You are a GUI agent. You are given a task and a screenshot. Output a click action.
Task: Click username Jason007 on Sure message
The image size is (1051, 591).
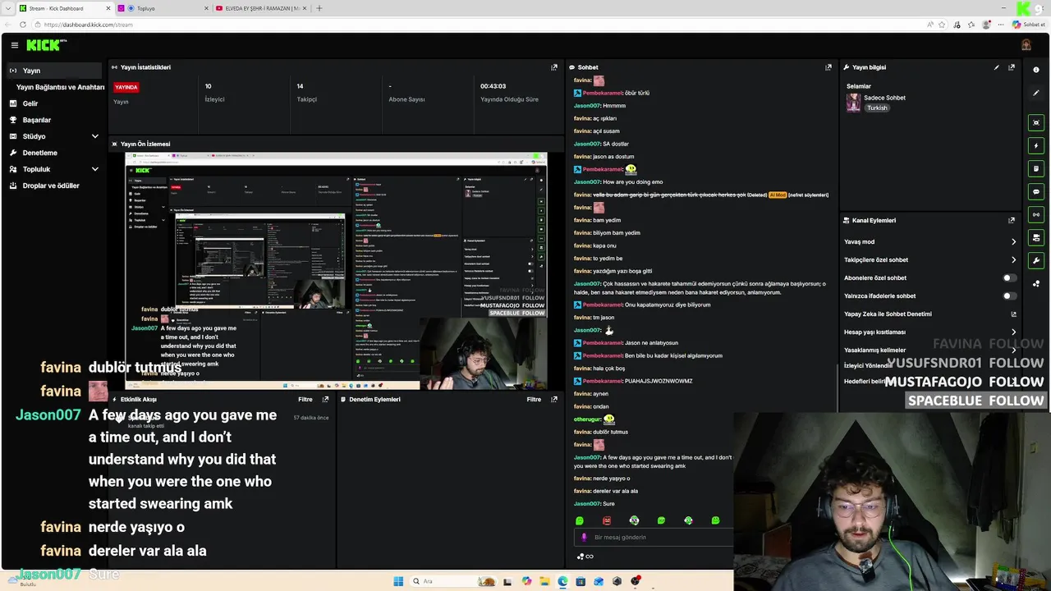(x=587, y=503)
